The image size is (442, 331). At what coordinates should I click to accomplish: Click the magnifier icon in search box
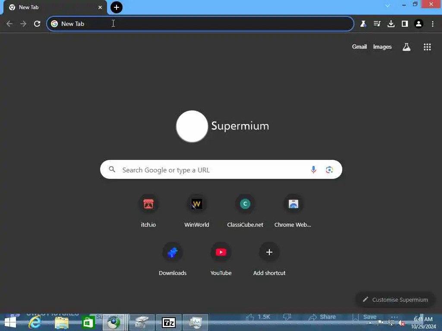112,169
